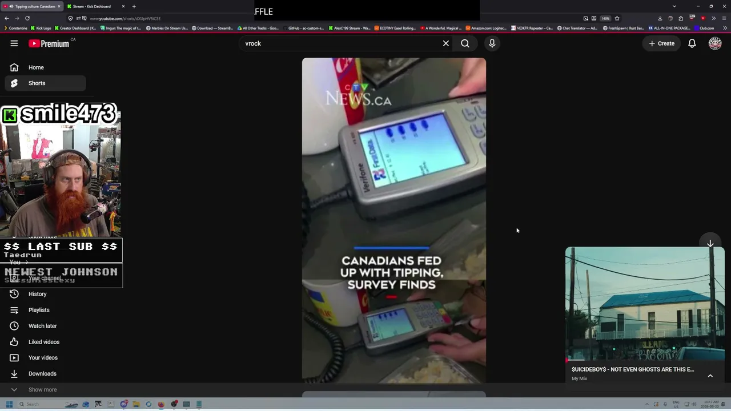
Task: Open the browser application menu
Action: 724,18
